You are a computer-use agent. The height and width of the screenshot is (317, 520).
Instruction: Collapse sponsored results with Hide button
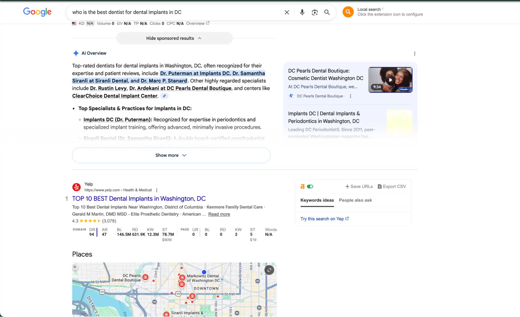[x=174, y=38]
